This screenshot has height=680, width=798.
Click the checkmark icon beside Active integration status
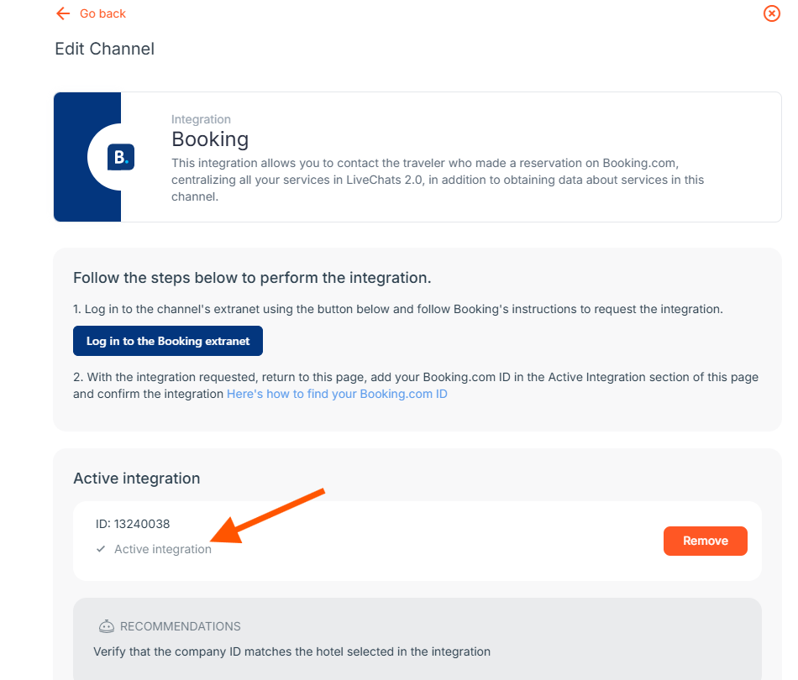pos(101,549)
